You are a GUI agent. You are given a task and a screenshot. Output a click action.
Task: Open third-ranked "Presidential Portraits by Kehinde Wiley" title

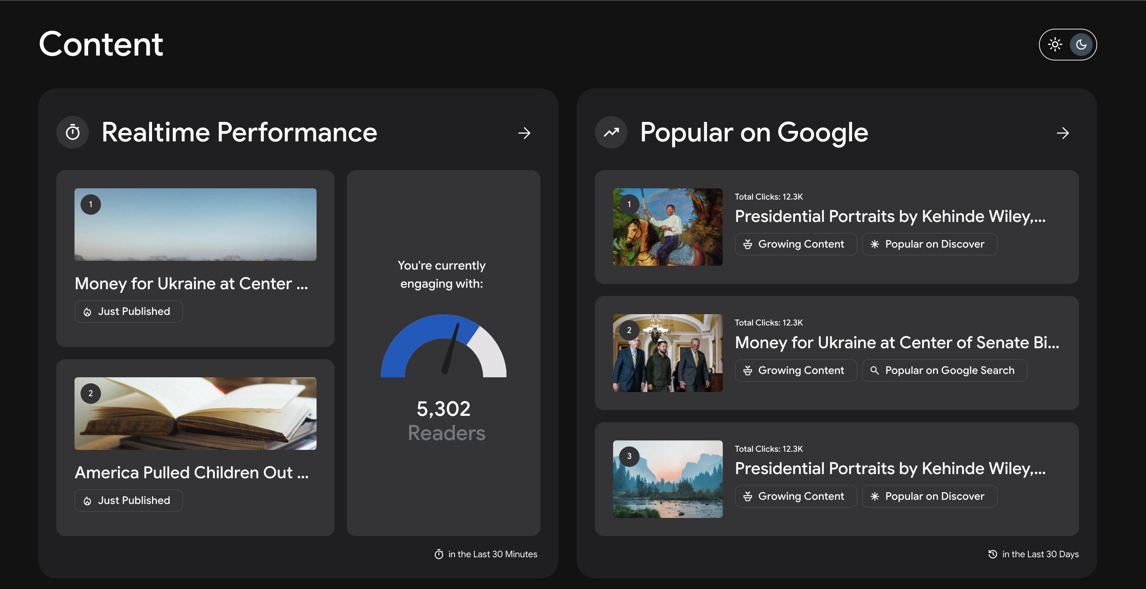pos(890,468)
